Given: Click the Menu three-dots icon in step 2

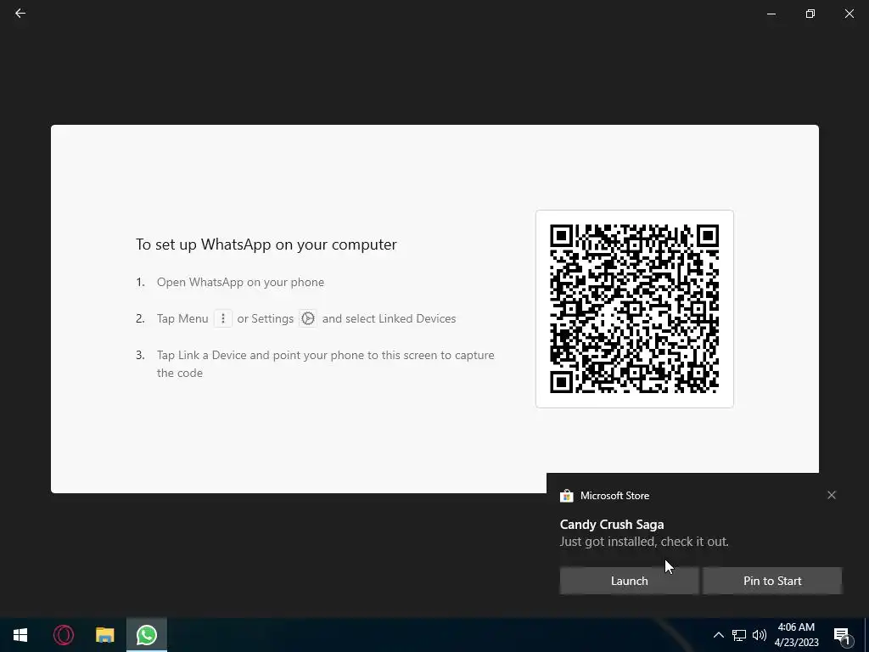Looking at the screenshot, I should pyautogui.click(x=223, y=318).
